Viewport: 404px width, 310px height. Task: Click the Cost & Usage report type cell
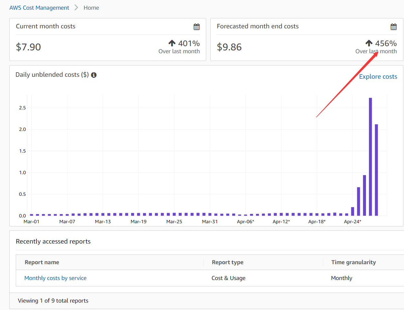tap(228, 278)
